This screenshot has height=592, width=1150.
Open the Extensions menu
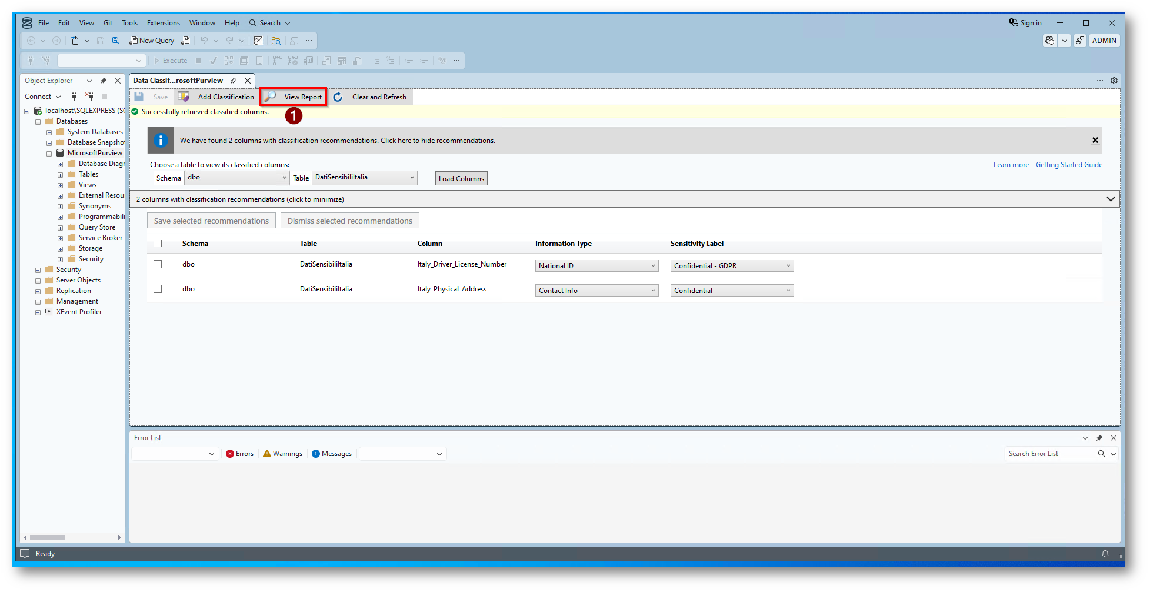[163, 23]
